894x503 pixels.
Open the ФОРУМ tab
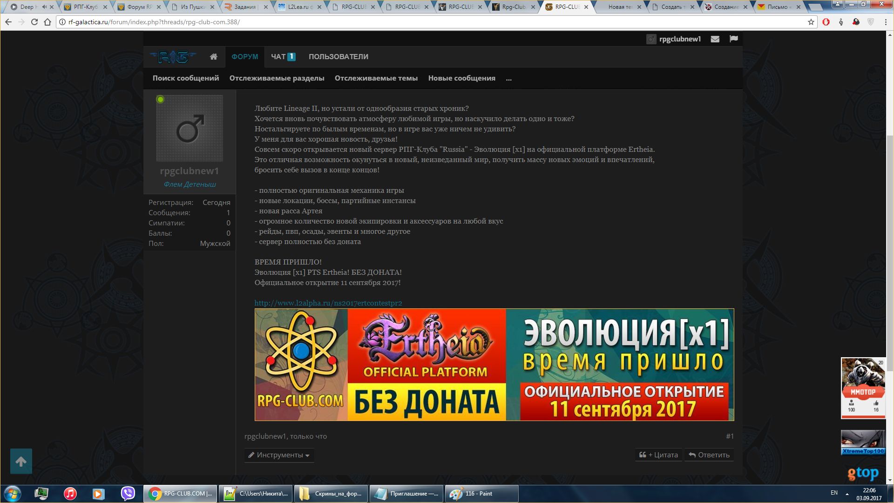click(244, 57)
